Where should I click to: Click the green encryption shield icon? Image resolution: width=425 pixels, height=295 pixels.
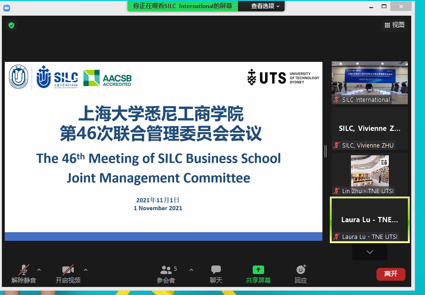[11, 25]
